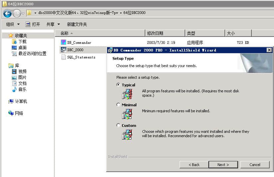Click the SQL_Statements document icon
274x177 pixels.
(64, 57)
